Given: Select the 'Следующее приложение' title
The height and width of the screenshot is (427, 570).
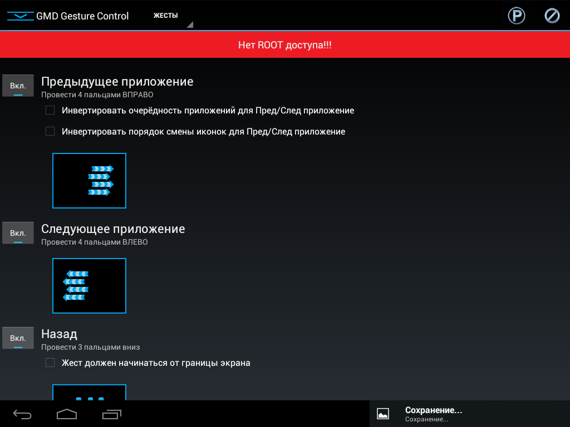Looking at the screenshot, I should pos(113,229).
